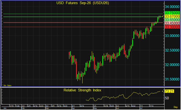Click the yellow arrow beside latest candle
This screenshot has width=181, height=110.
pos(163,16)
